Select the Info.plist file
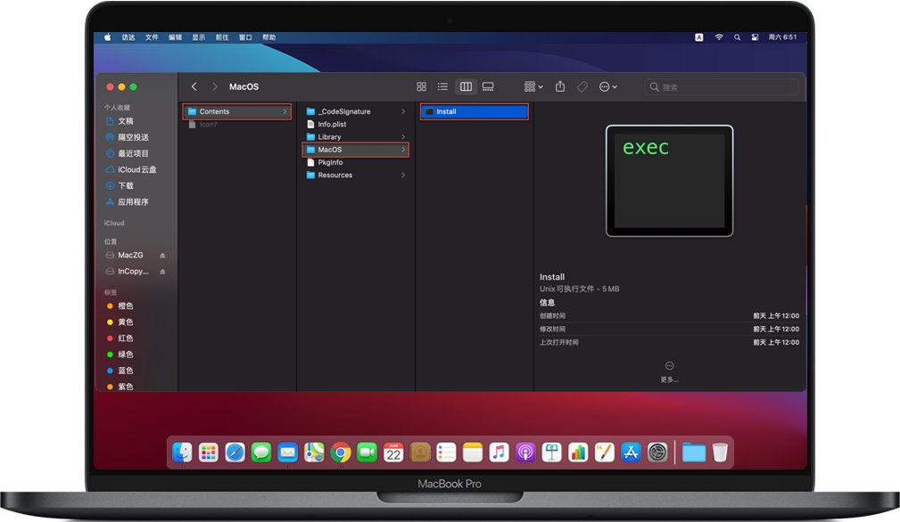This screenshot has height=522, width=900. pyautogui.click(x=332, y=125)
